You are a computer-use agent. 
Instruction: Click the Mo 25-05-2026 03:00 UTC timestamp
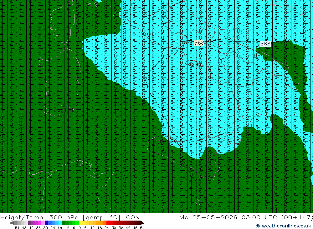coord(229,217)
